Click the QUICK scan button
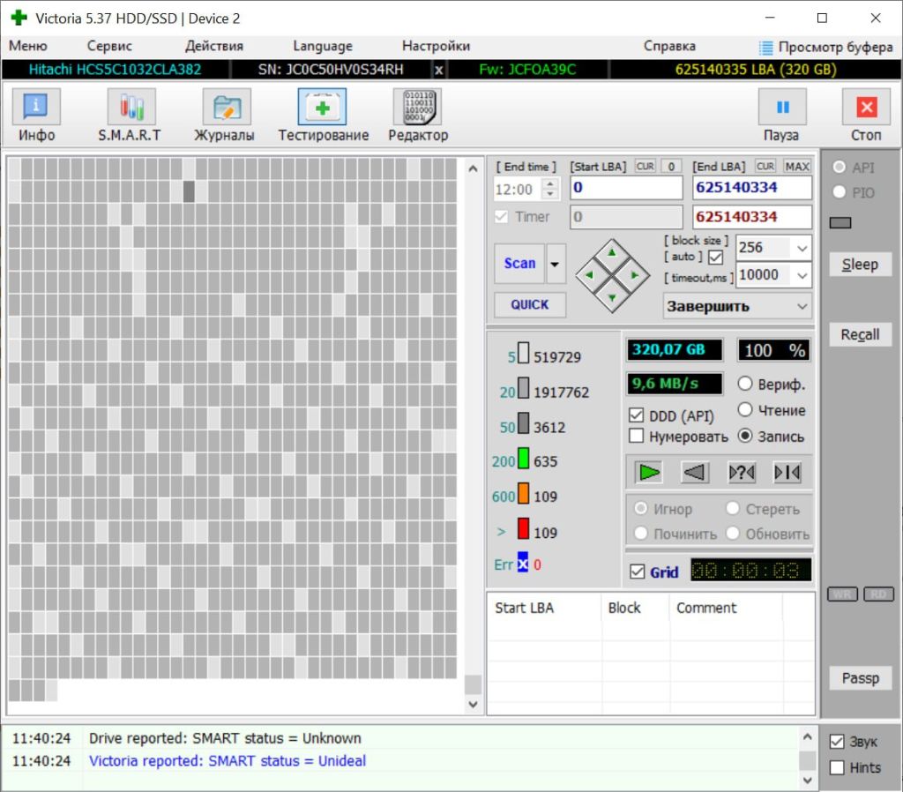Image resolution: width=903 pixels, height=792 pixels. coord(530,304)
